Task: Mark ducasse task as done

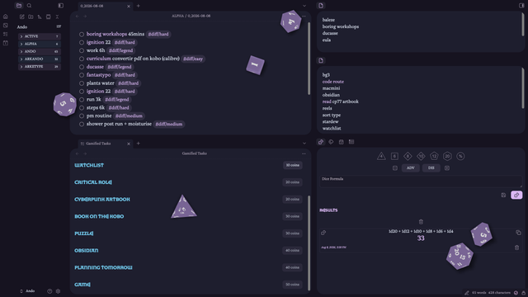Action: [x=82, y=67]
